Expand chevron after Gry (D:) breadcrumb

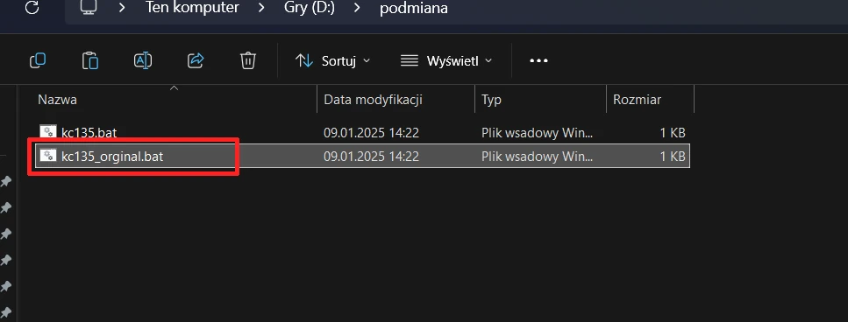click(356, 8)
